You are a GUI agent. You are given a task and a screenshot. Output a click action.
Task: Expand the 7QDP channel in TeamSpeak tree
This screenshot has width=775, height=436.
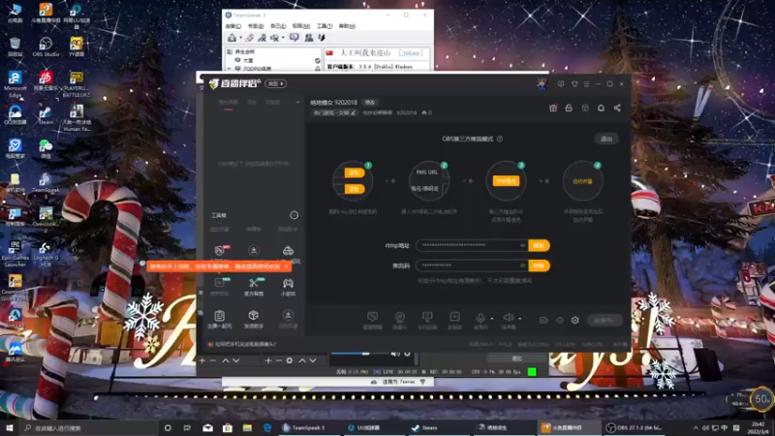230,69
